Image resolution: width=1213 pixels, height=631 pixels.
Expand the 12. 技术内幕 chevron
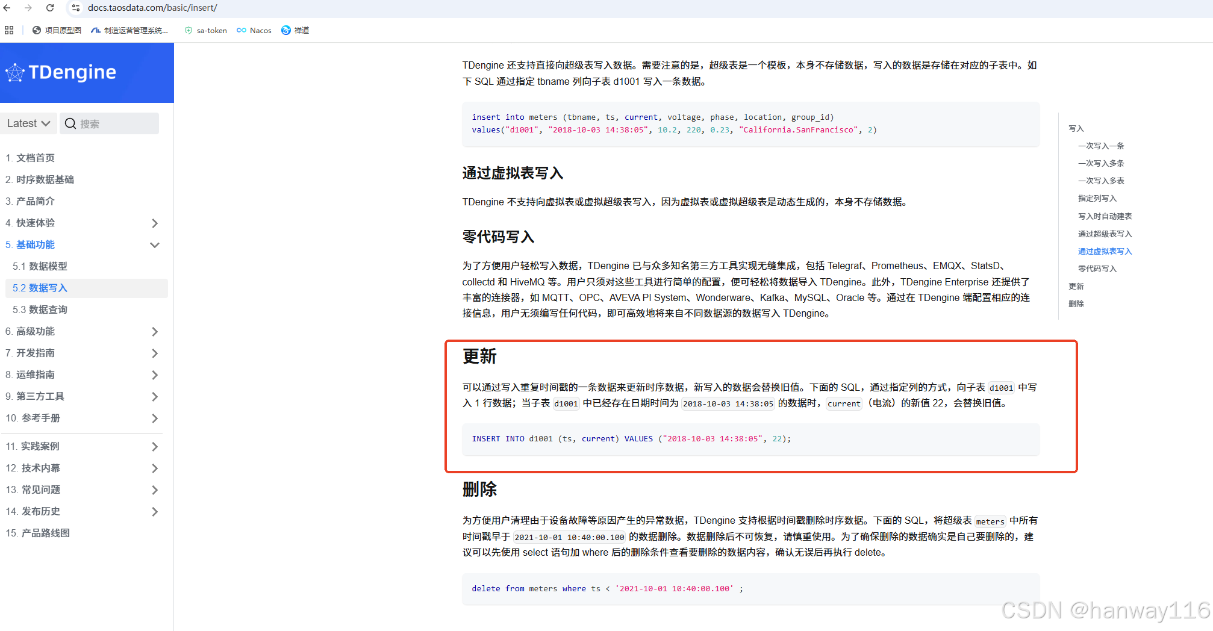(x=155, y=468)
